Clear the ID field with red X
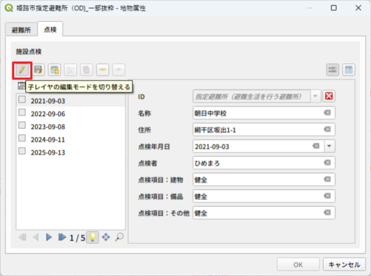The height and width of the screenshot is (276, 371). pos(329,96)
